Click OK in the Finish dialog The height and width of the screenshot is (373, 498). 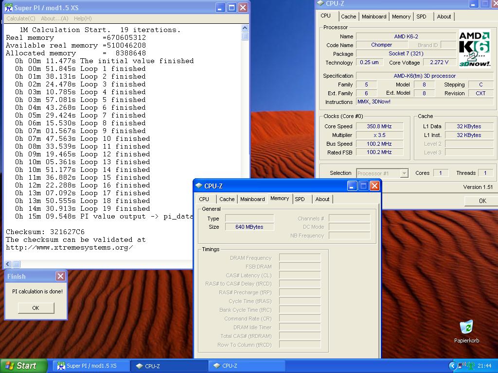(x=36, y=307)
